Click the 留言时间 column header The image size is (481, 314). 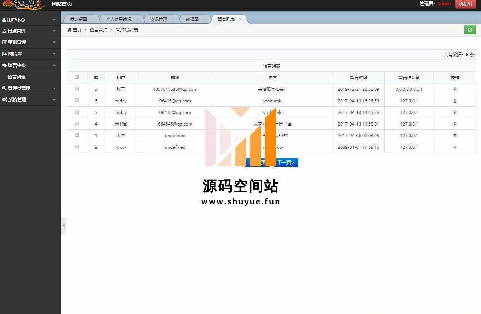tap(358, 78)
